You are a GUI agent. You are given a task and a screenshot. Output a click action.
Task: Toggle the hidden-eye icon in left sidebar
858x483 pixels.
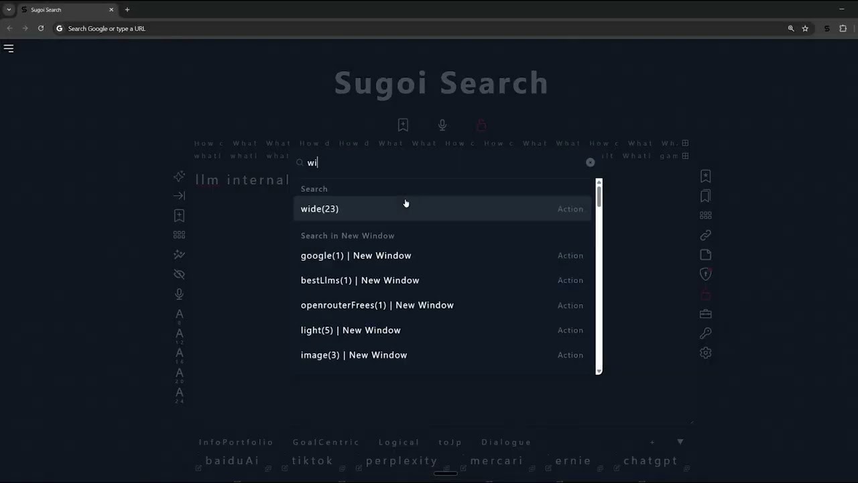pos(179,274)
